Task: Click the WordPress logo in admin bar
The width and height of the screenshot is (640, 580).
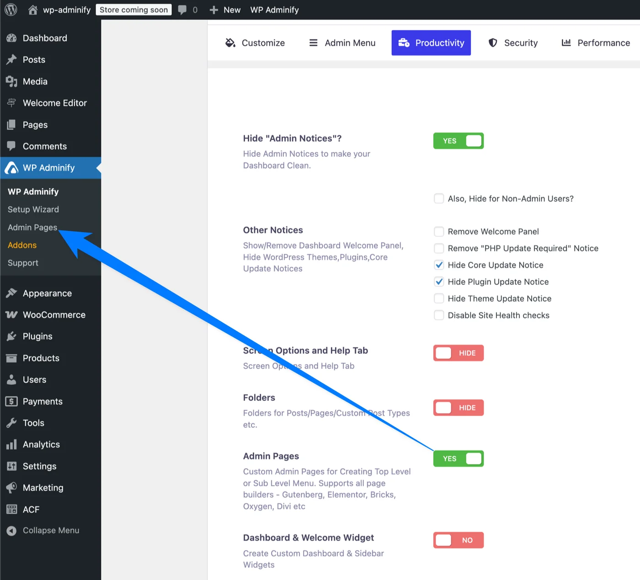Action: pyautogui.click(x=11, y=10)
